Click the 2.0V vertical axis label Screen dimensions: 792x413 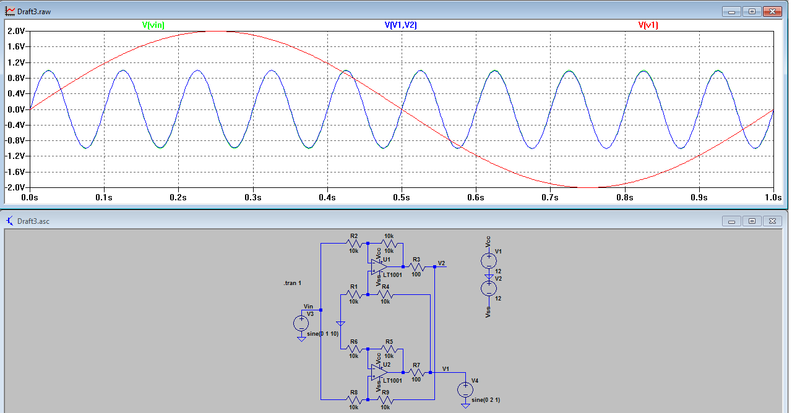(15, 31)
